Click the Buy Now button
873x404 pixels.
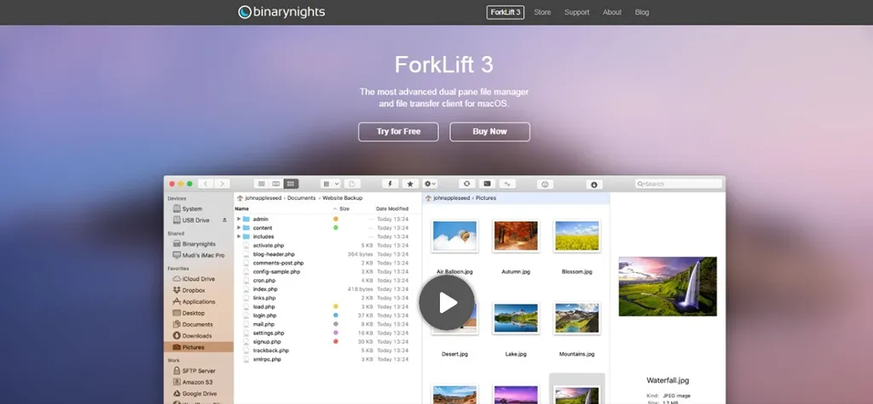pos(489,132)
